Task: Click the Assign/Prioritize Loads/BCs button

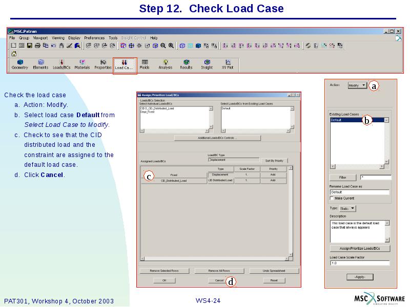Action: [x=361, y=248]
